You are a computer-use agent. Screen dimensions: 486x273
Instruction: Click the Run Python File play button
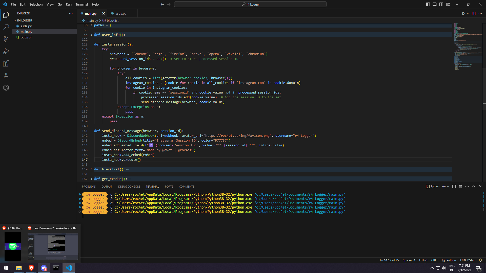[463, 13]
